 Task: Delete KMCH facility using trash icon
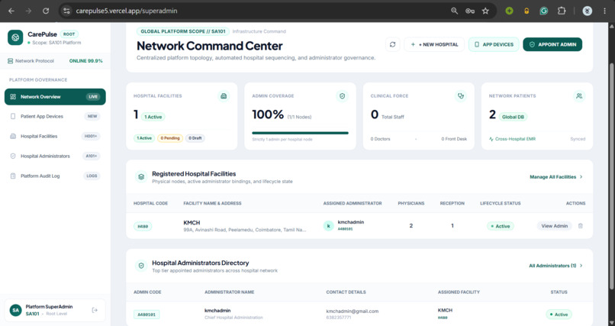(581, 226)
